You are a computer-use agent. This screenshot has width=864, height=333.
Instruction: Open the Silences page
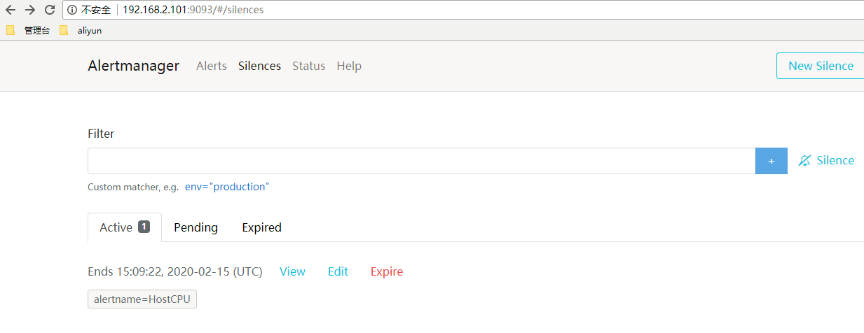click(x=259, y=66)
